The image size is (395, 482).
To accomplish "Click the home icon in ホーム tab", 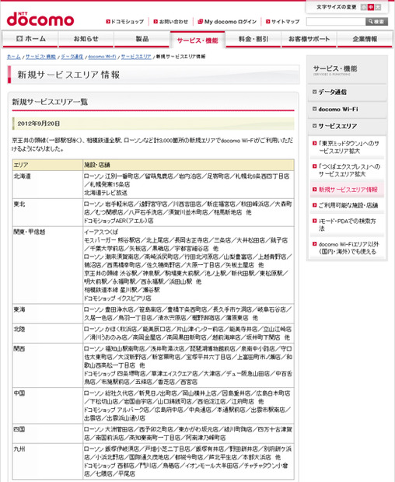I will 19,38.
